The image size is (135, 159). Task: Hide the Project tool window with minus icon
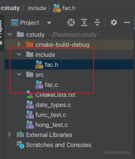tap(127, 22)
